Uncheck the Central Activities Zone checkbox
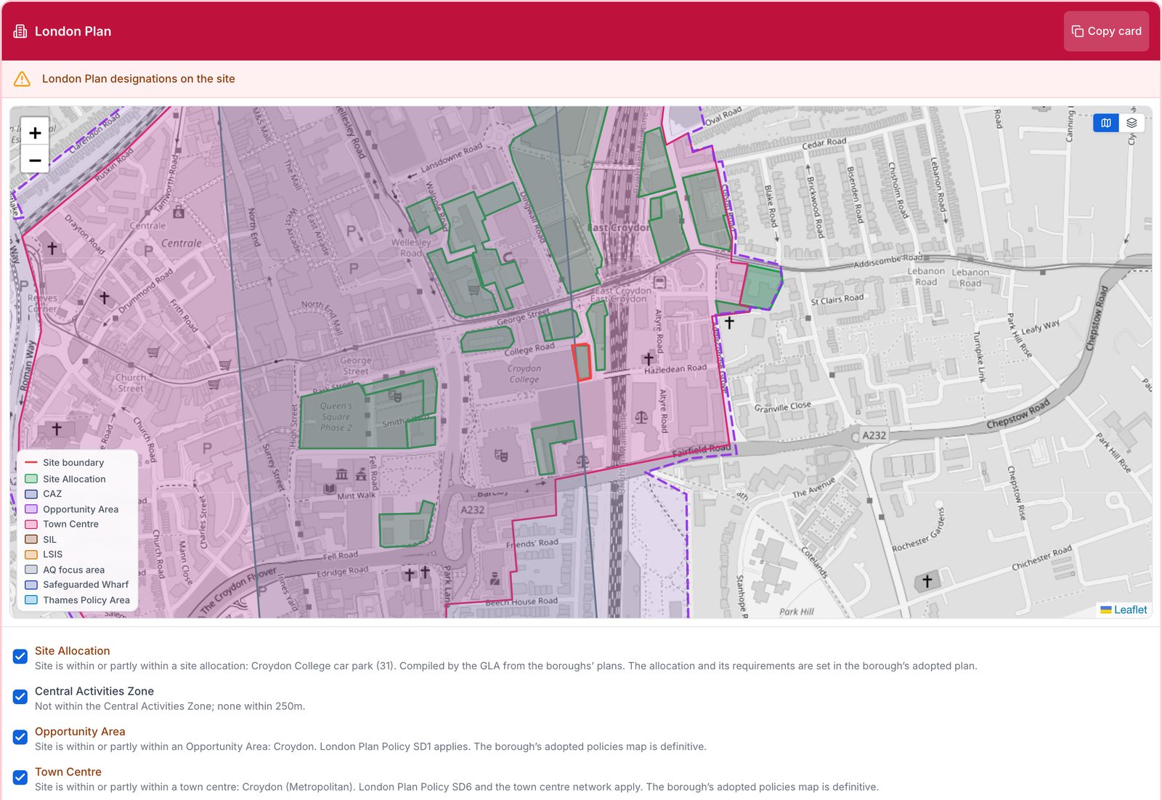 pyautogui.click(x=20, y=697)
